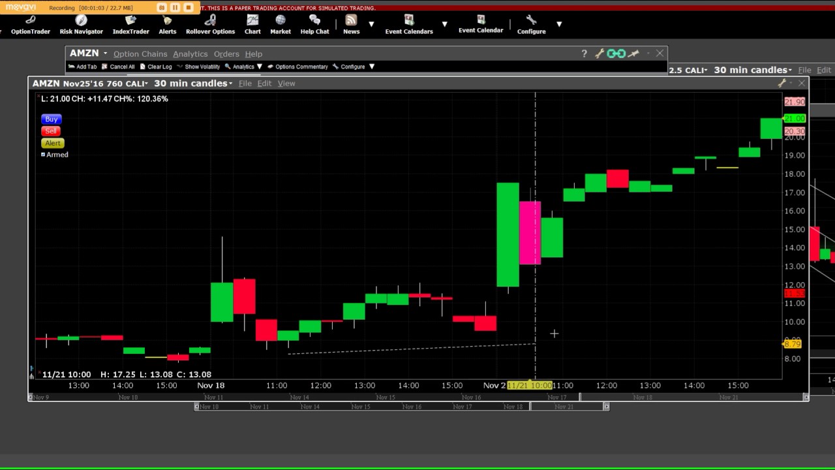Image resolution: width=835 pixels, height=470 pixels.
Task: Click the red 21.90 price label
Action: (795, 102)
